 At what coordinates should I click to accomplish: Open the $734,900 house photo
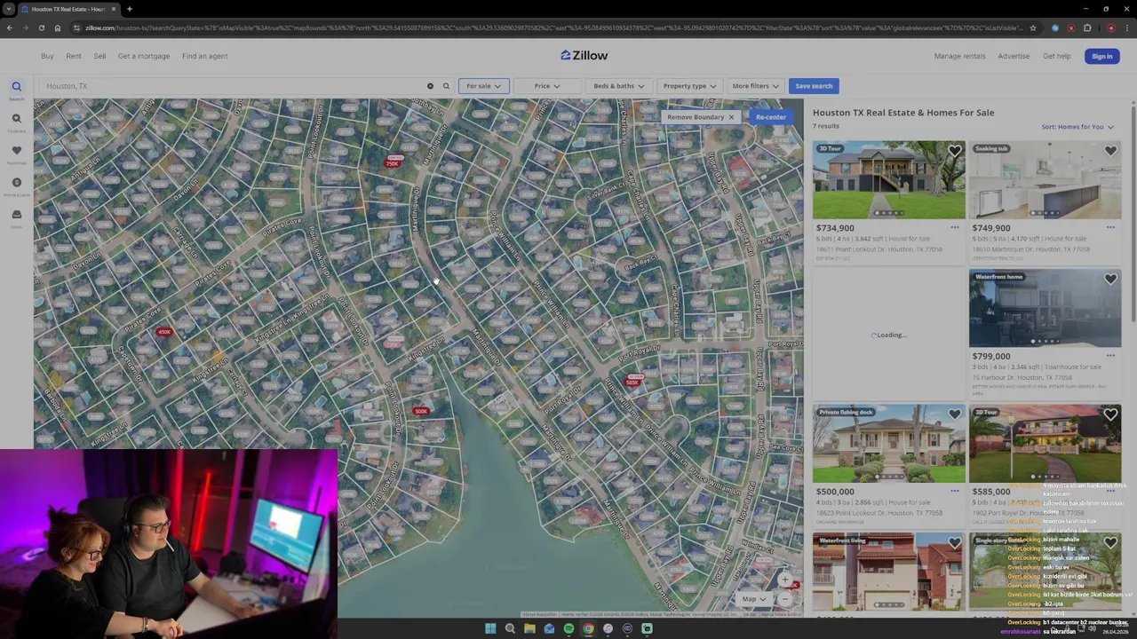(x=888, y=179)
